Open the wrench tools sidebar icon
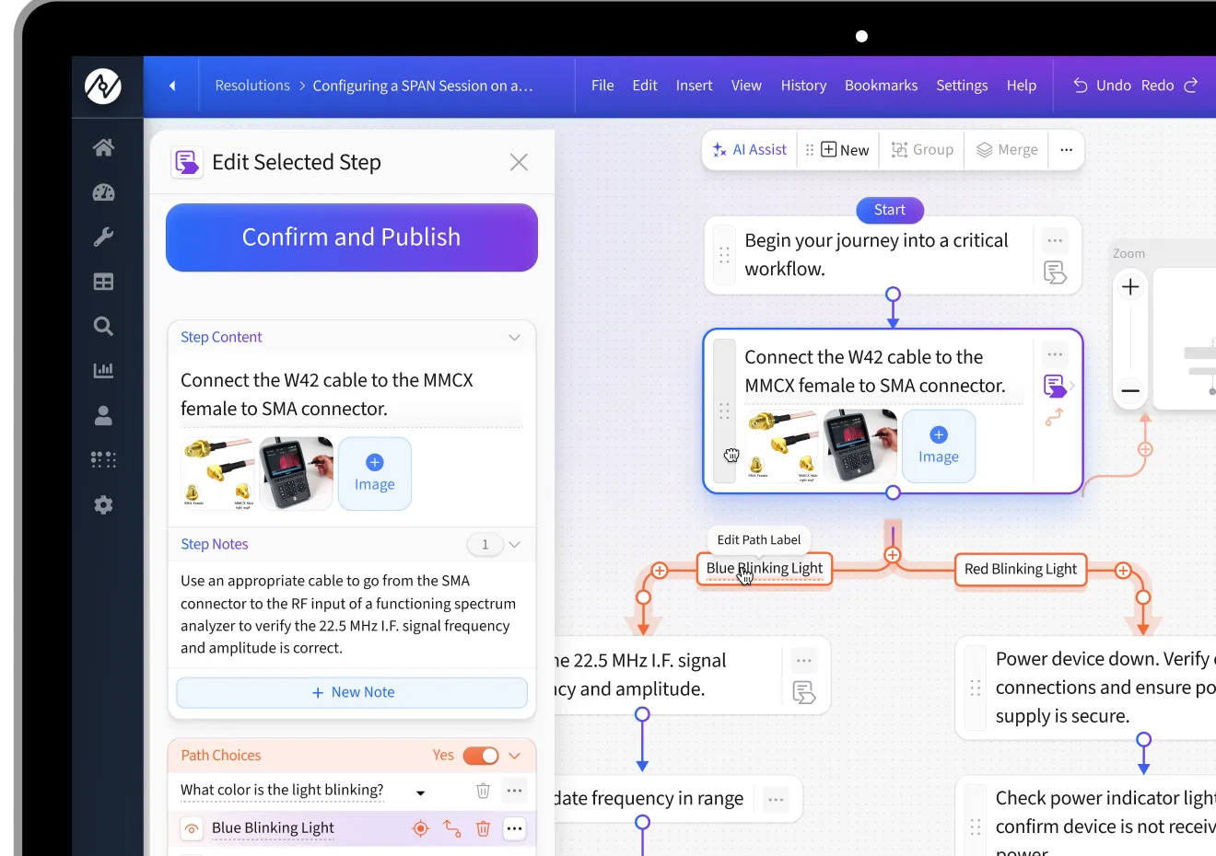This screenshot has width=1216, height=856. (103, 237)
